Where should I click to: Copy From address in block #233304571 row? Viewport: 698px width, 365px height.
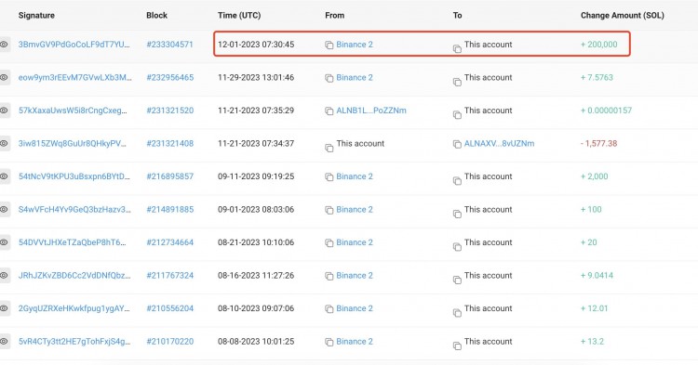pos(329,46)
